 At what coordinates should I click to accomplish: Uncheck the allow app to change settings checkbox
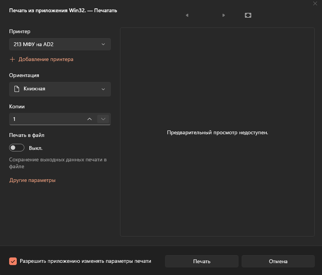click(13, 261)
